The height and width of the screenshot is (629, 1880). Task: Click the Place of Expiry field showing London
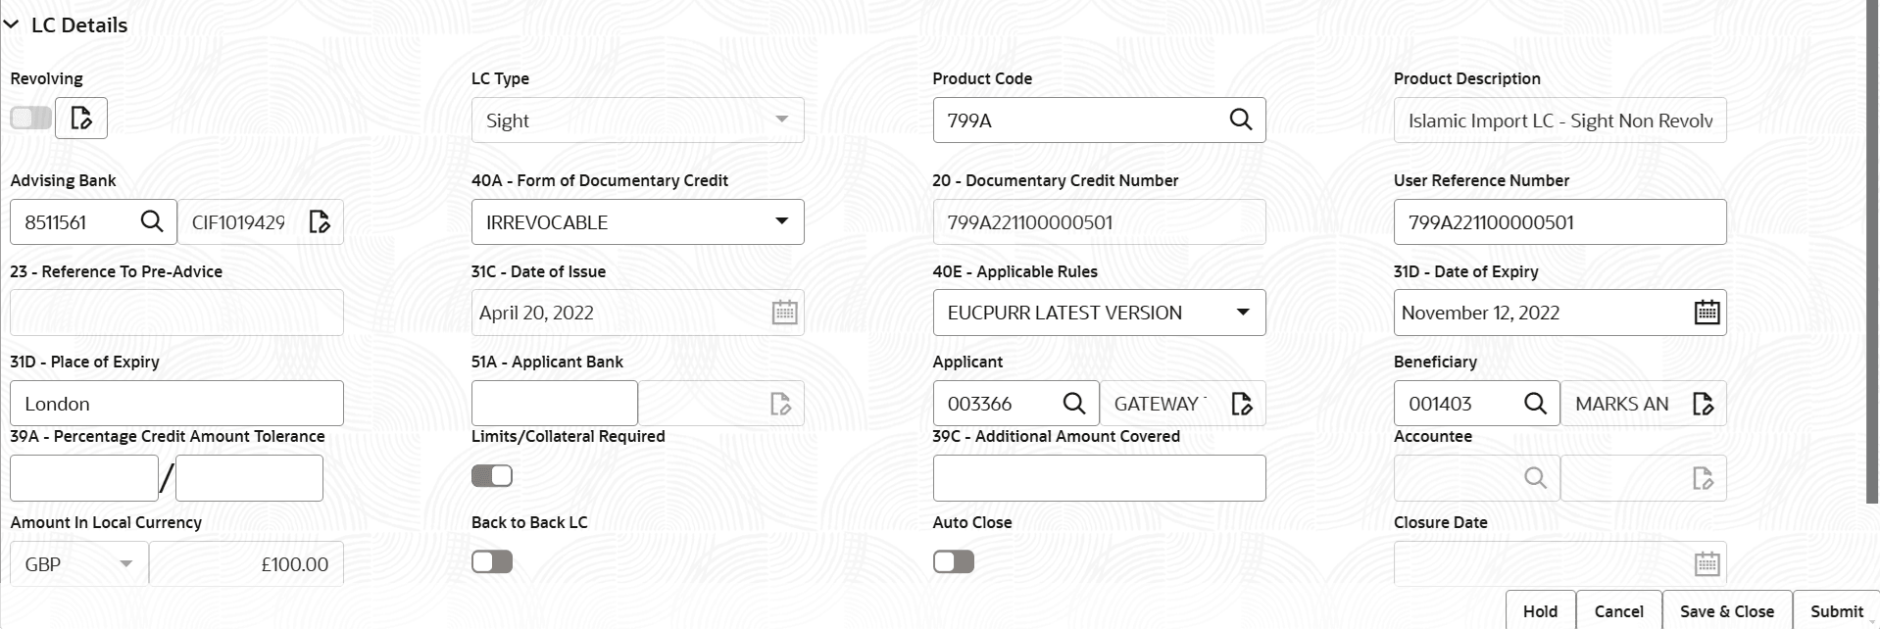[176, 403]
